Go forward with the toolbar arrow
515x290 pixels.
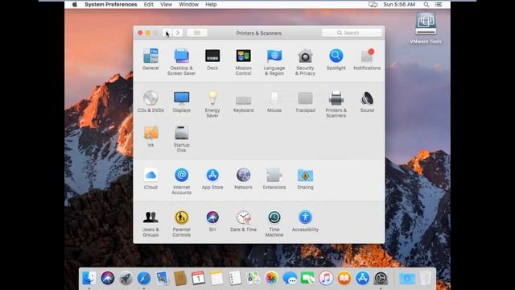tap(178, 33)
